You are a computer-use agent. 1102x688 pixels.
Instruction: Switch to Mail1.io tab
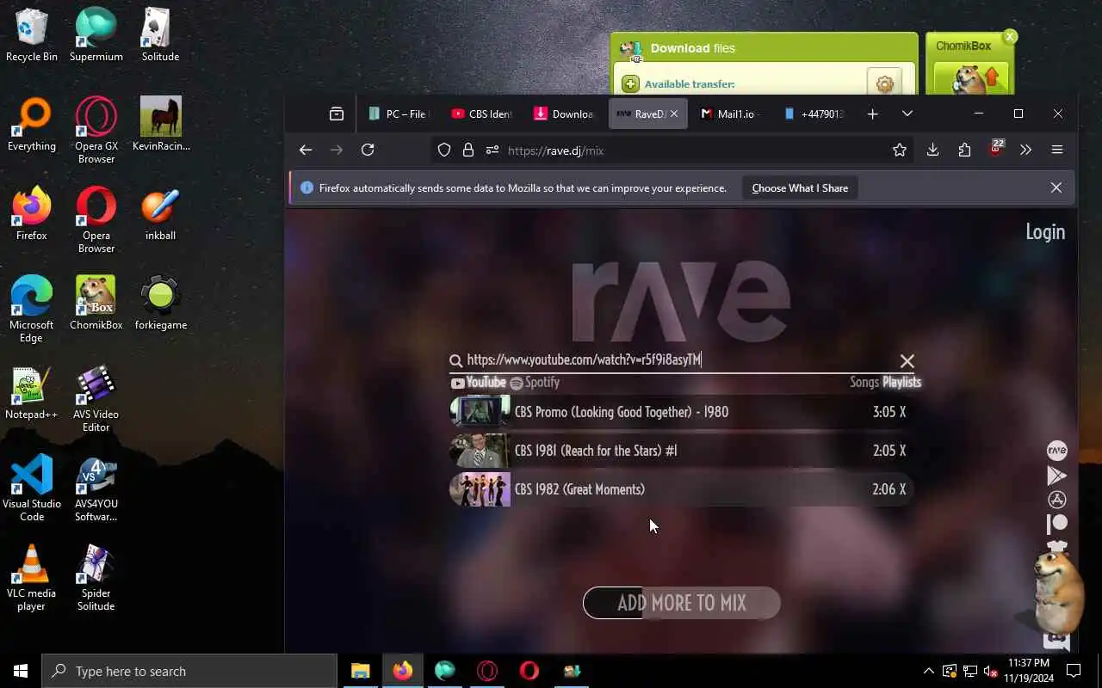(x=730, y=114)
